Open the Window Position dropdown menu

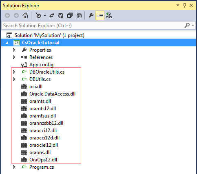click(x=178, y=5)
